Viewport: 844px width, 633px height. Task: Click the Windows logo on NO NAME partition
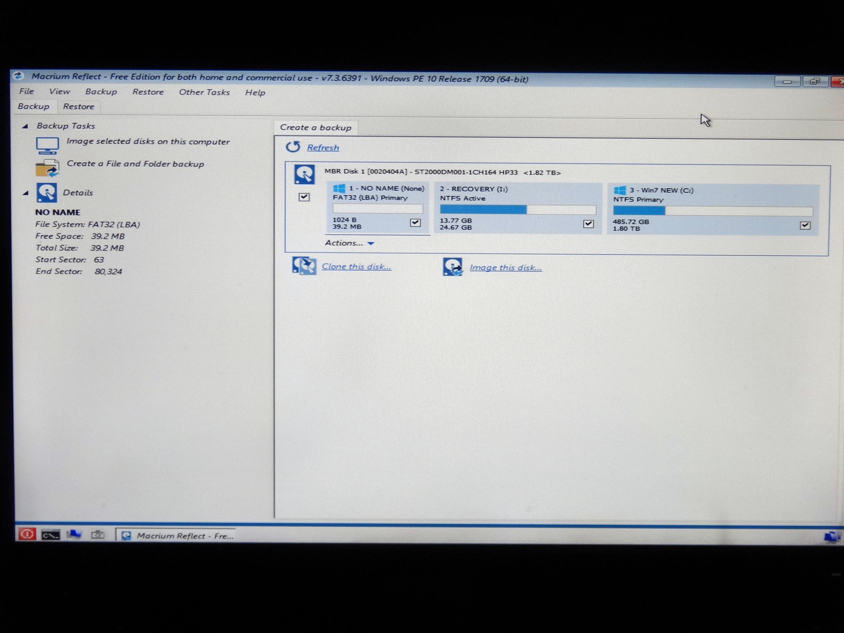pyautogui.click(x=339, y=188)
